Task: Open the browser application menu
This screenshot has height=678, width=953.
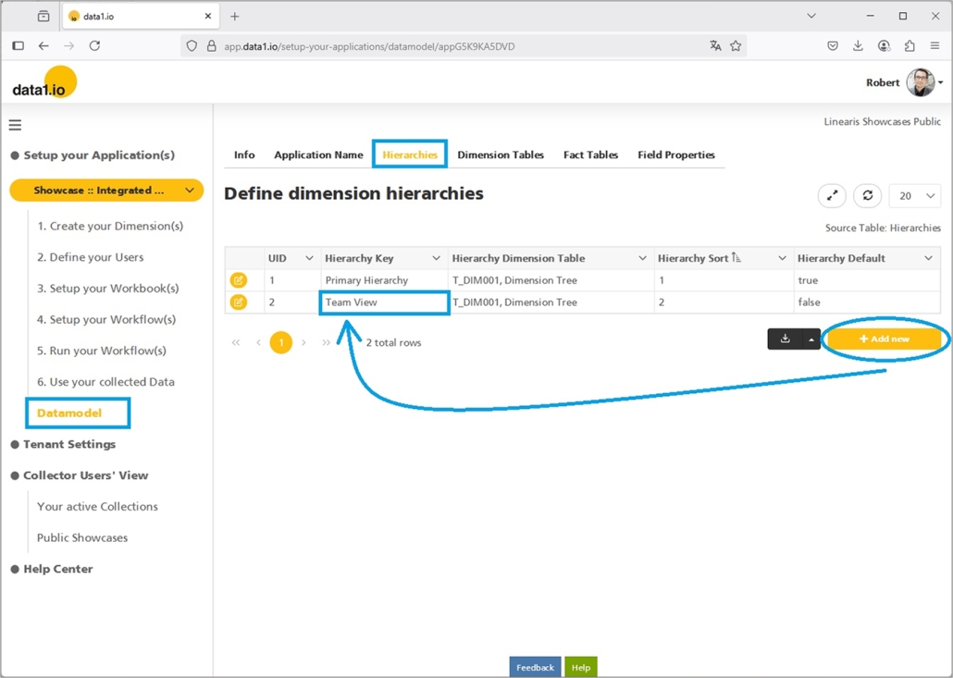Action: tap(934, 45)
